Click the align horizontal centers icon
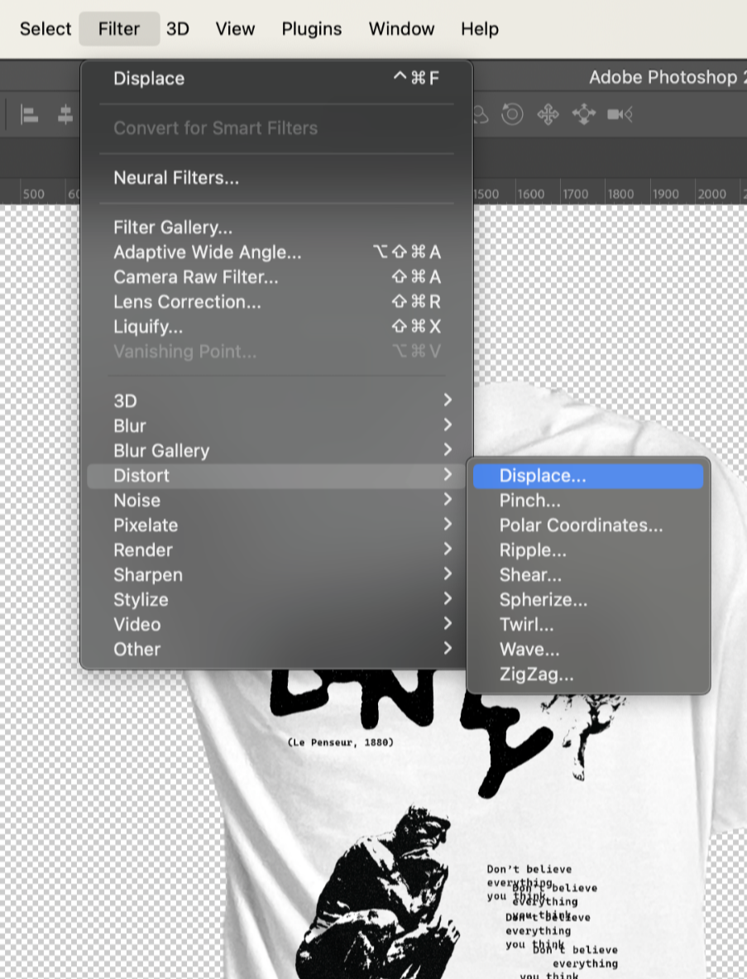The width and height of the screenshot is (747, 979). tap(65, 115)
